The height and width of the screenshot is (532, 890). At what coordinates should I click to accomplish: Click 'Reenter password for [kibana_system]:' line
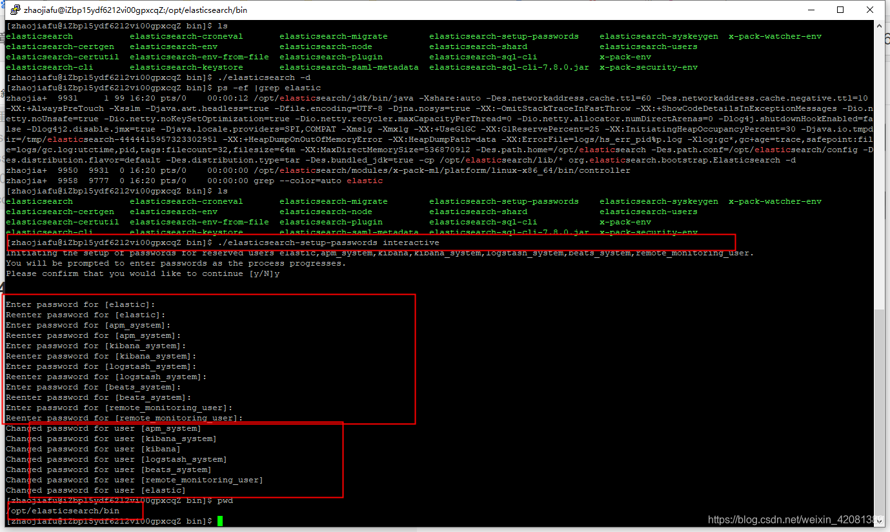point(101,356)
